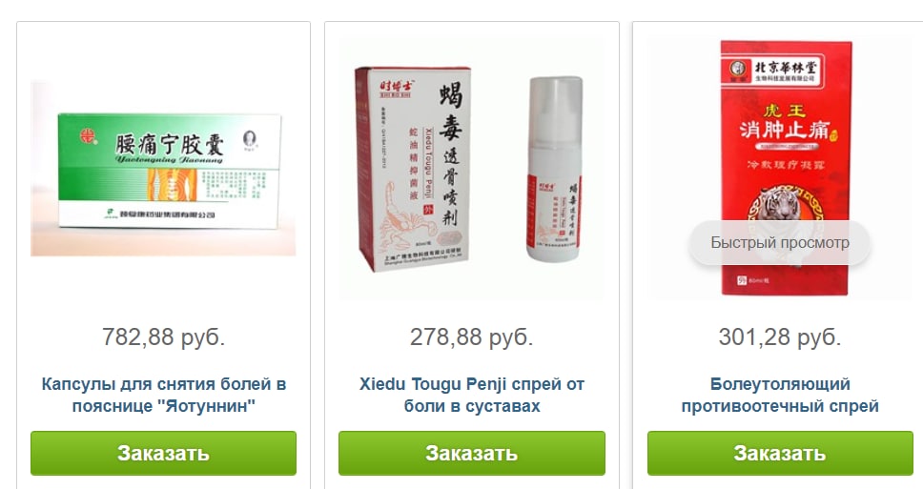
Task: Click the portrait emblem on the capsule box
Action: 250,139
